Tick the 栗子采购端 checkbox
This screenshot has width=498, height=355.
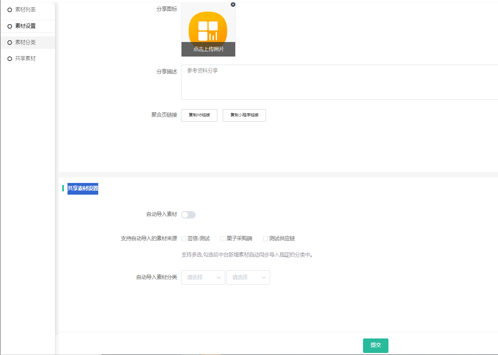[223, 239]
